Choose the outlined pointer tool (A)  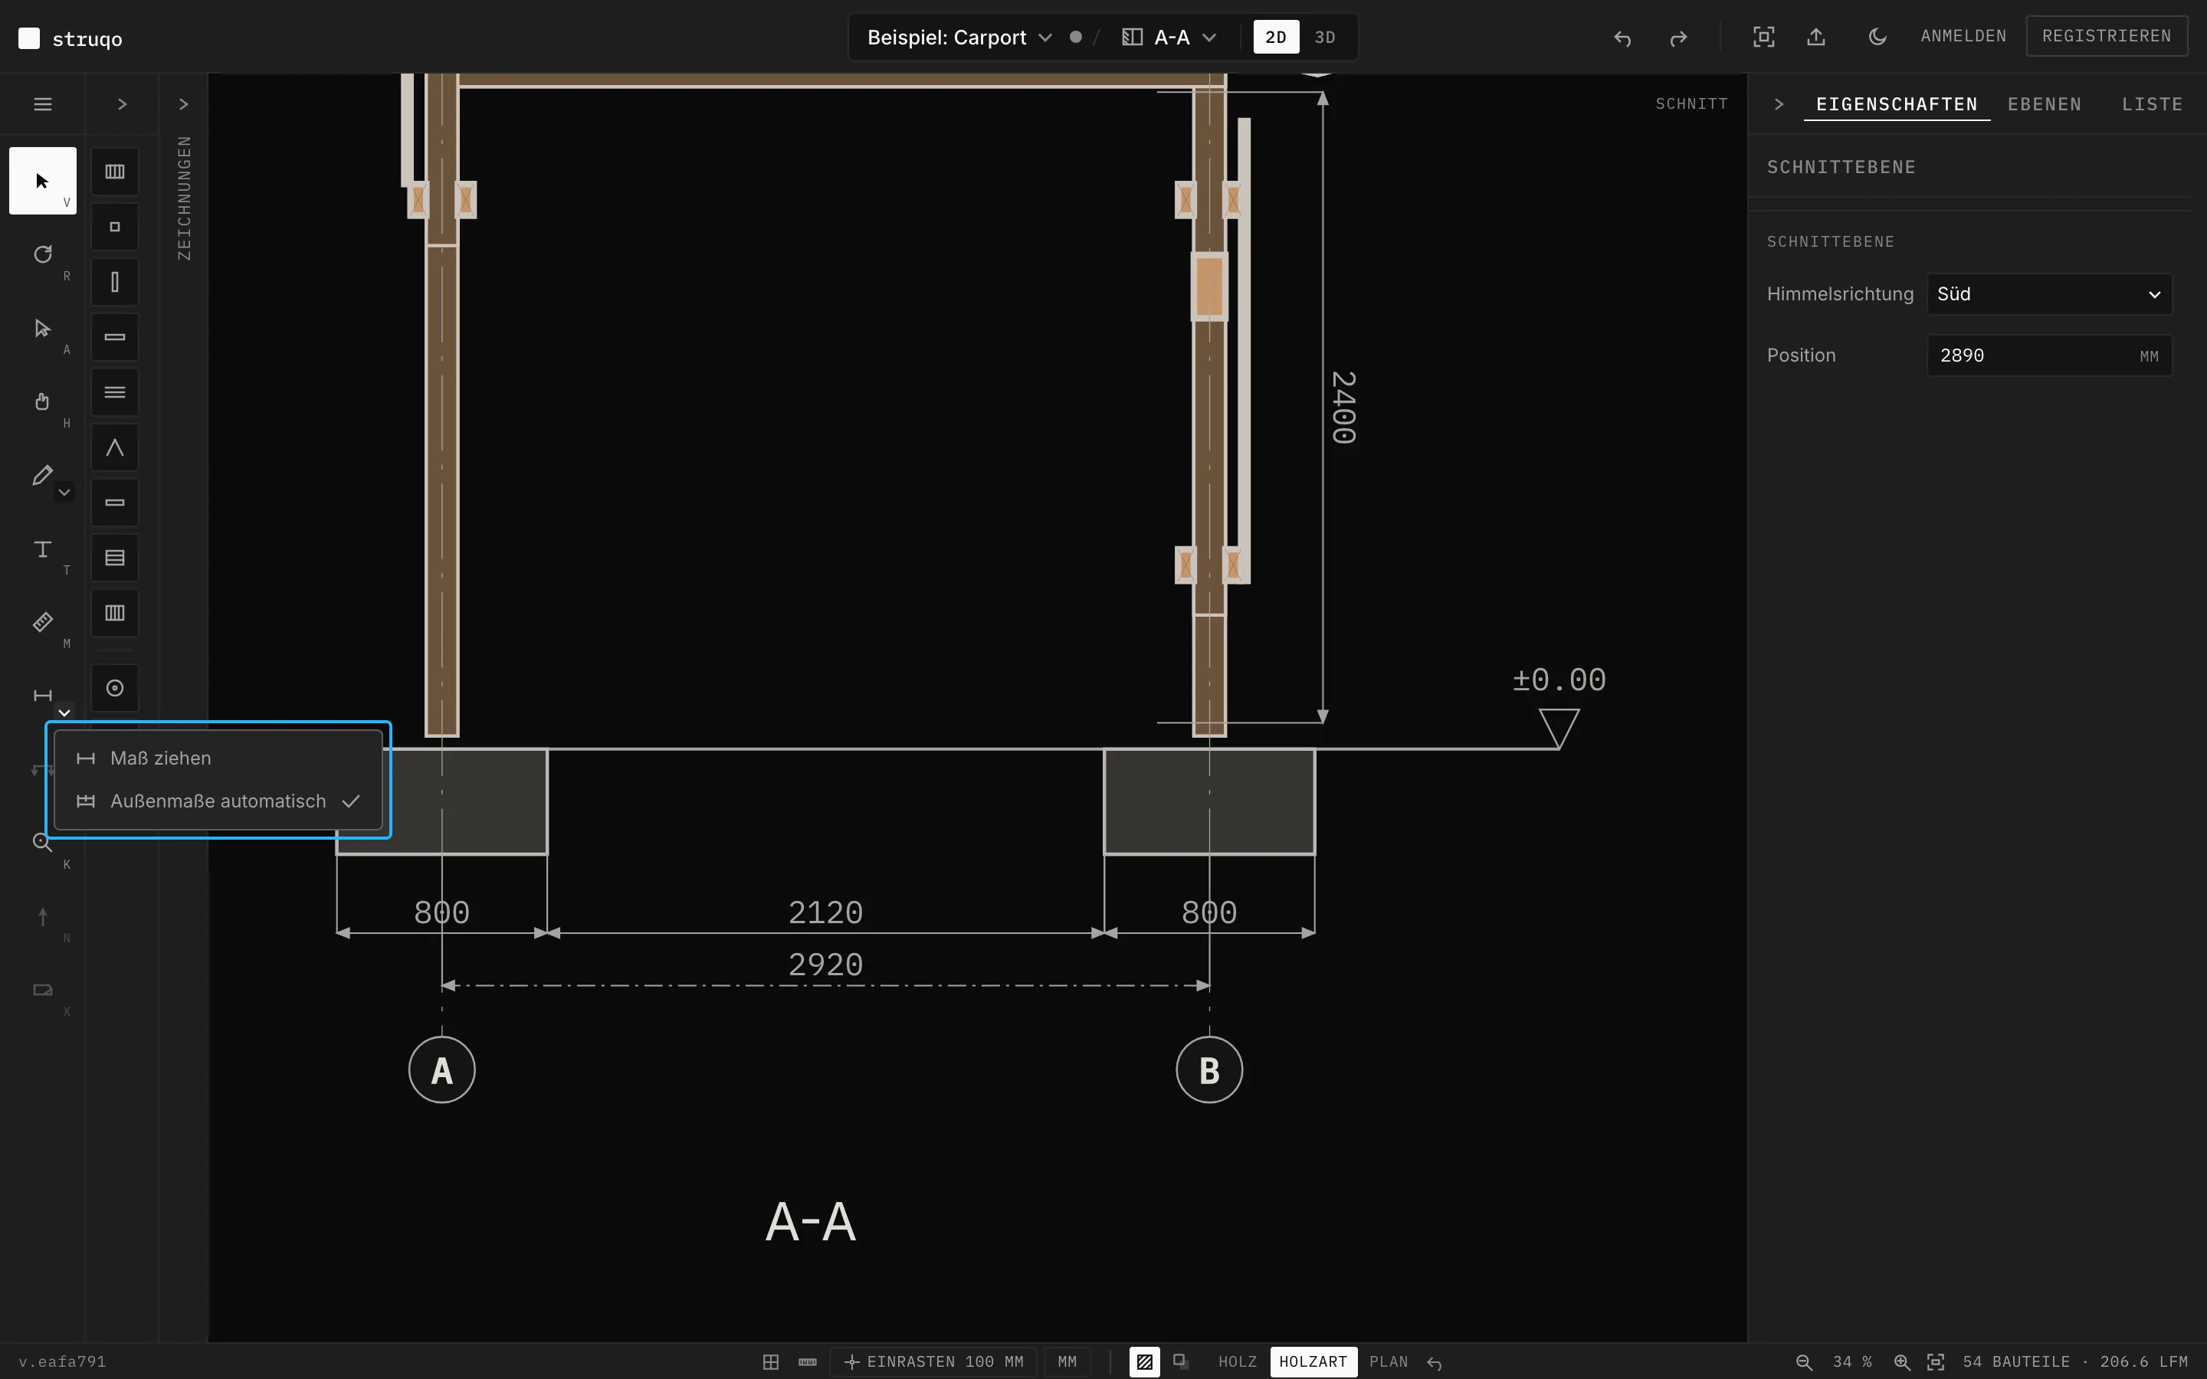click(43, 329)
